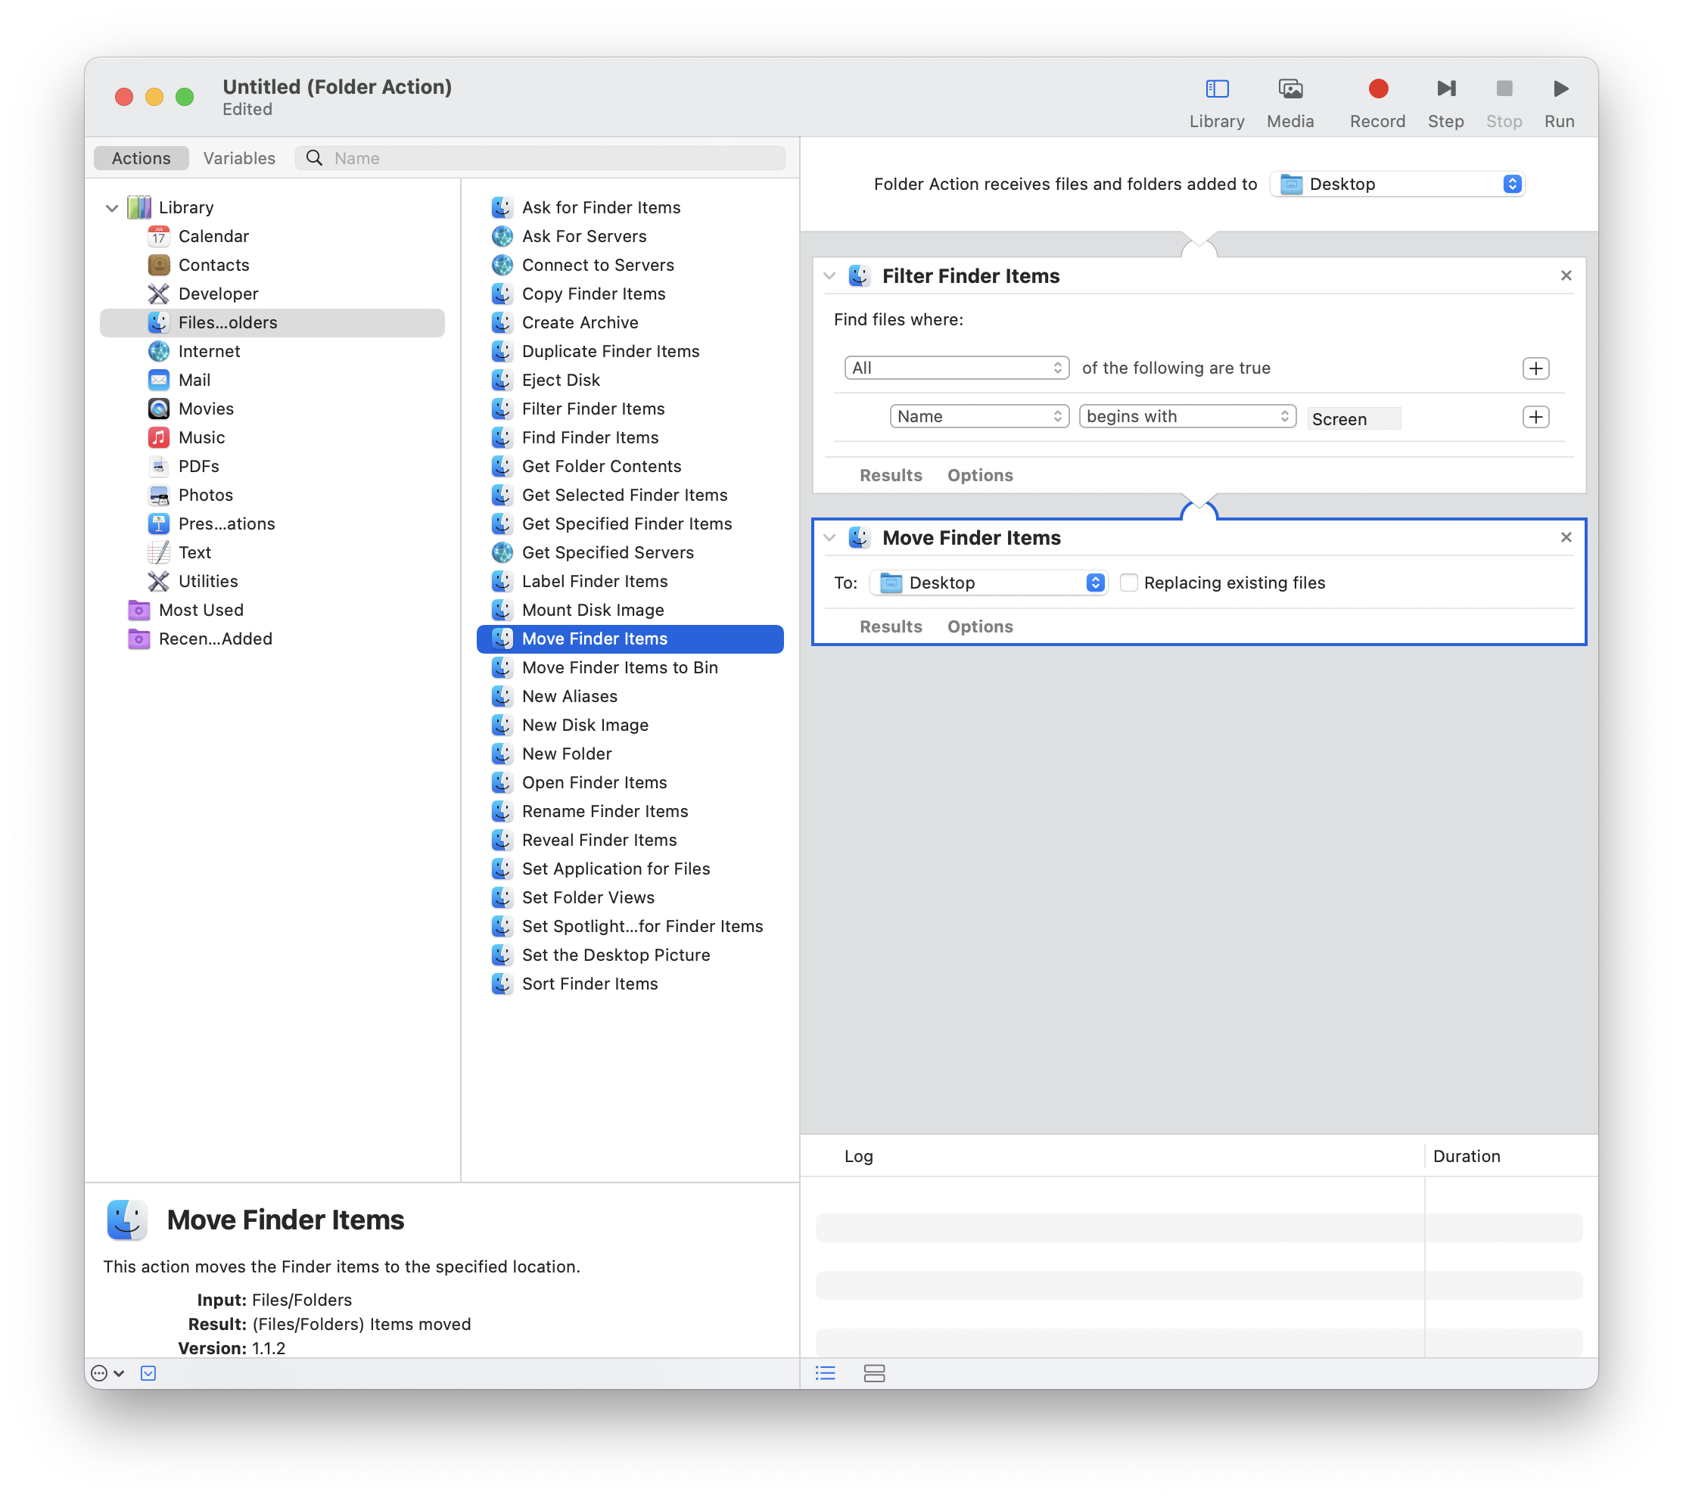Open the Recently Added smart group
1683x1501 pixels.
point(214,639)
